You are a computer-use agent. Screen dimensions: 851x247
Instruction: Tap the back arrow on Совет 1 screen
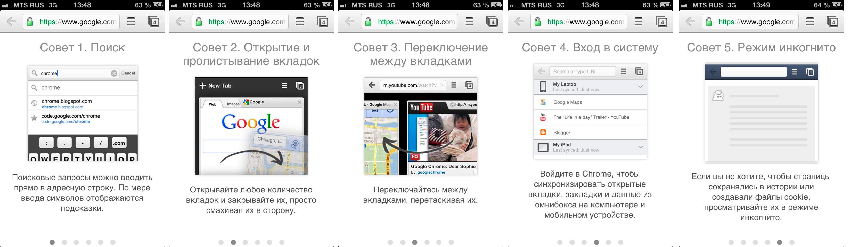click(12, 22)
